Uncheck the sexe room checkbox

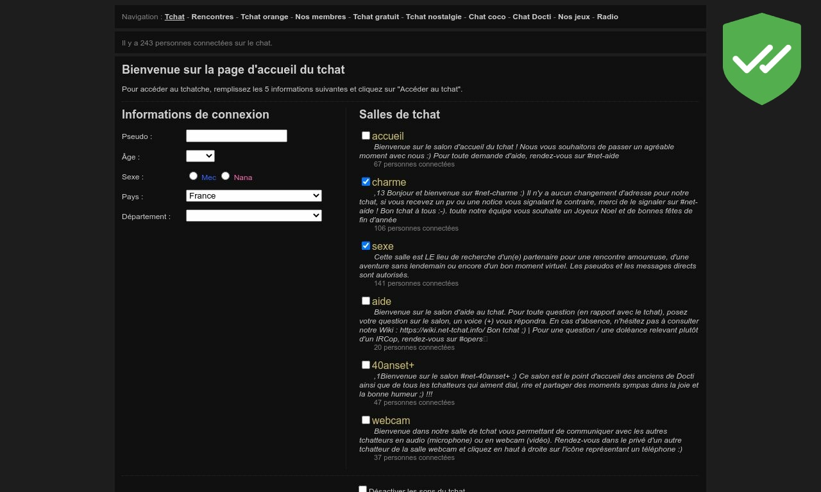point(366,245)
